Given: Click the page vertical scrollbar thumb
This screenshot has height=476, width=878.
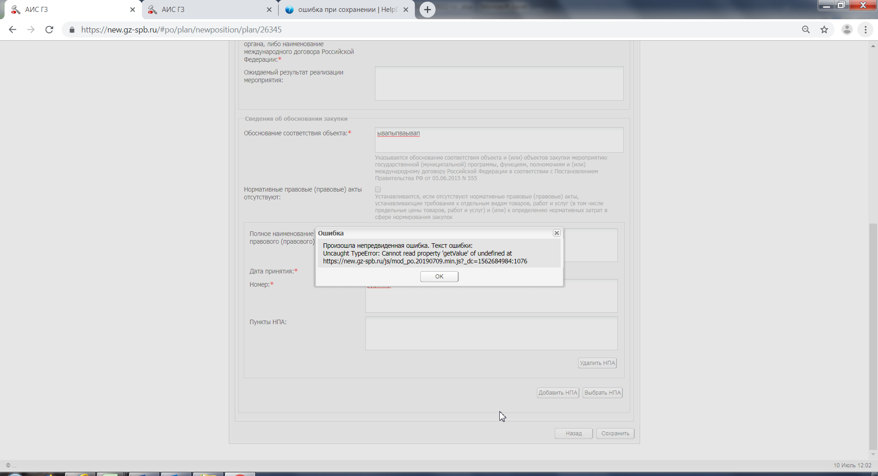Looking at the screenshot, I should tap(873, 336).
